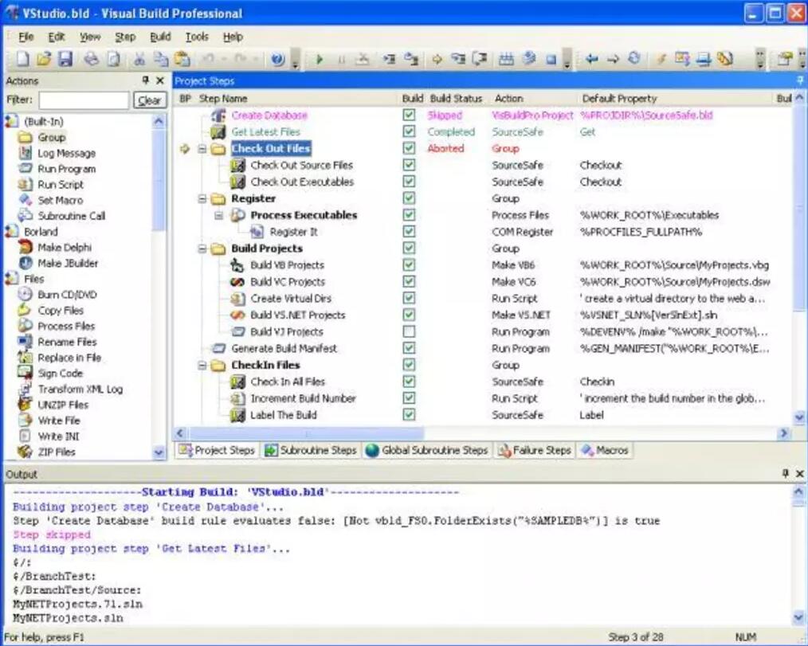Click the Open folder toolbar icon
The image size is (808, 646).
pyautogui.click(x=44, y=59)
